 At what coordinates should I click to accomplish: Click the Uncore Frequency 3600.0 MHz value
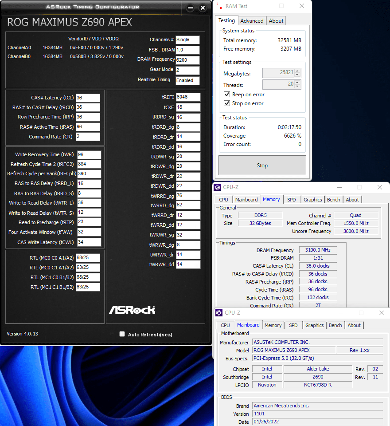356,231
